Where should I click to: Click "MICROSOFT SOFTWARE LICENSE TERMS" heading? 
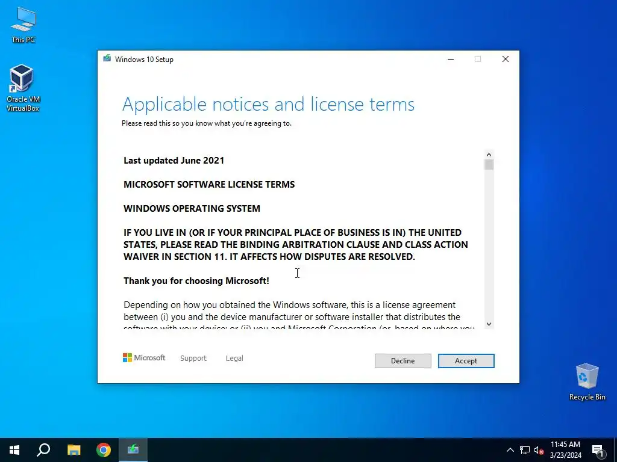click(209, 184)
